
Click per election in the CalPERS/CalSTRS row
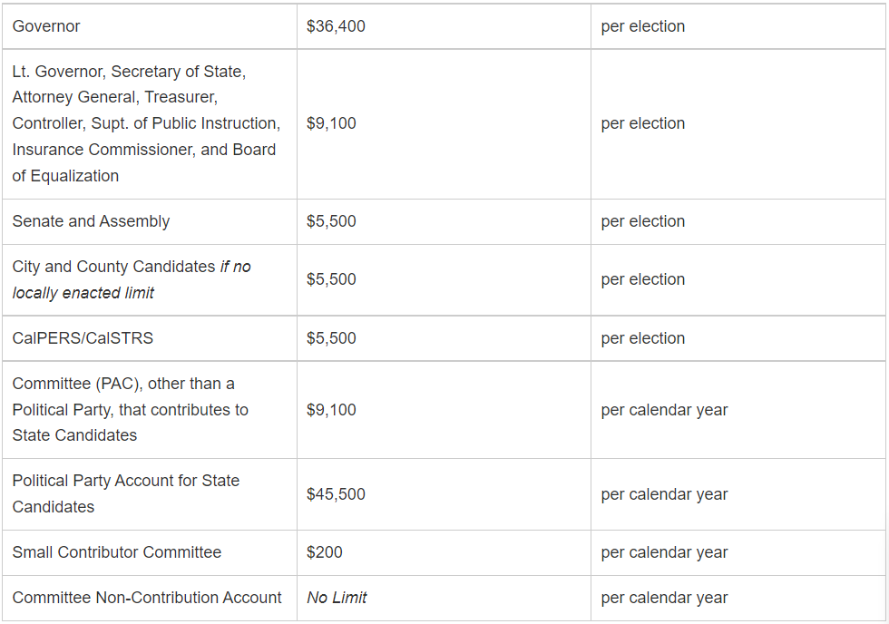pos(642,338)
